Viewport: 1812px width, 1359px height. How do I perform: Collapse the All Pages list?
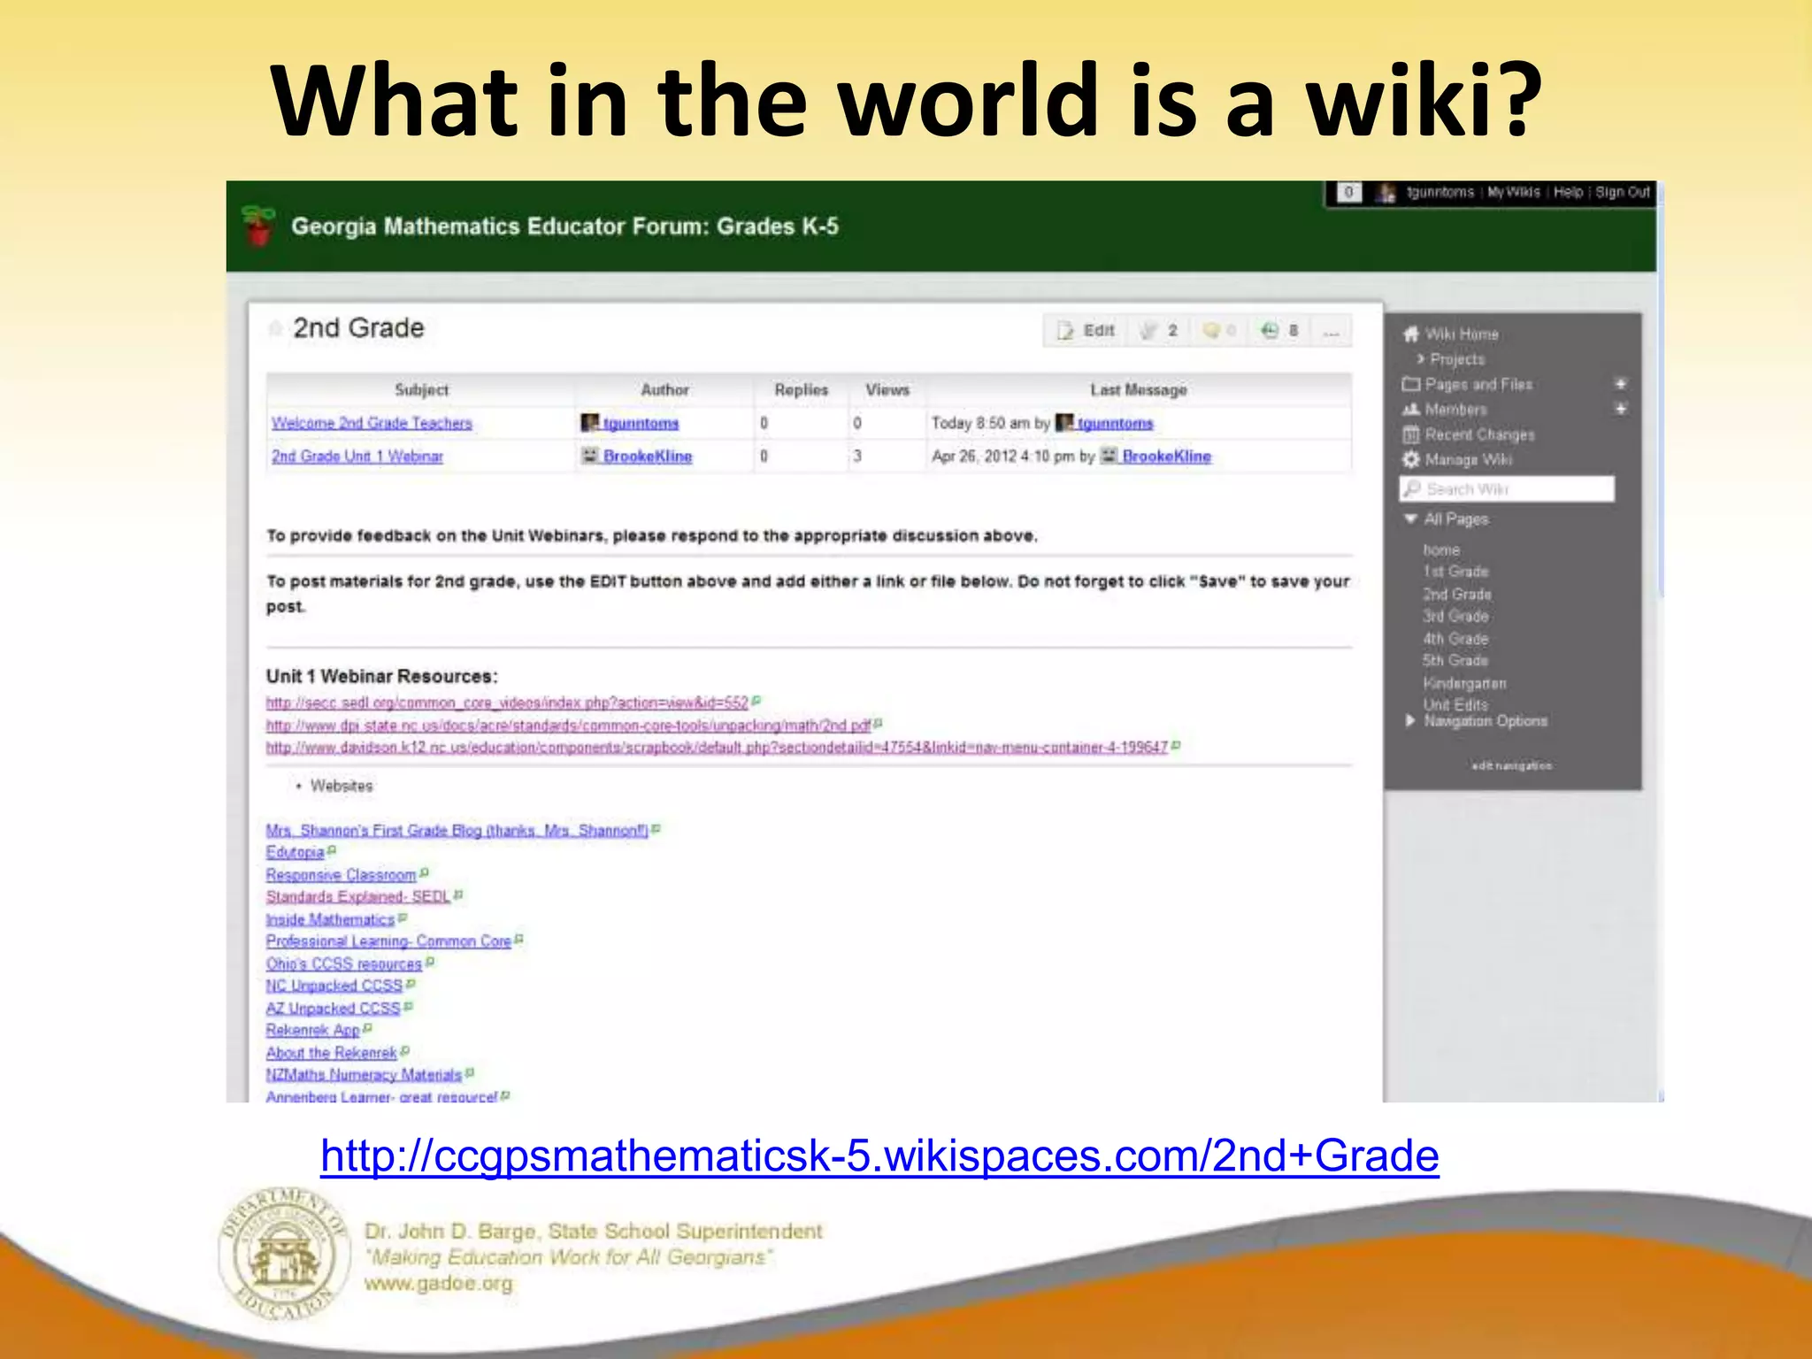pos(1411,519)
